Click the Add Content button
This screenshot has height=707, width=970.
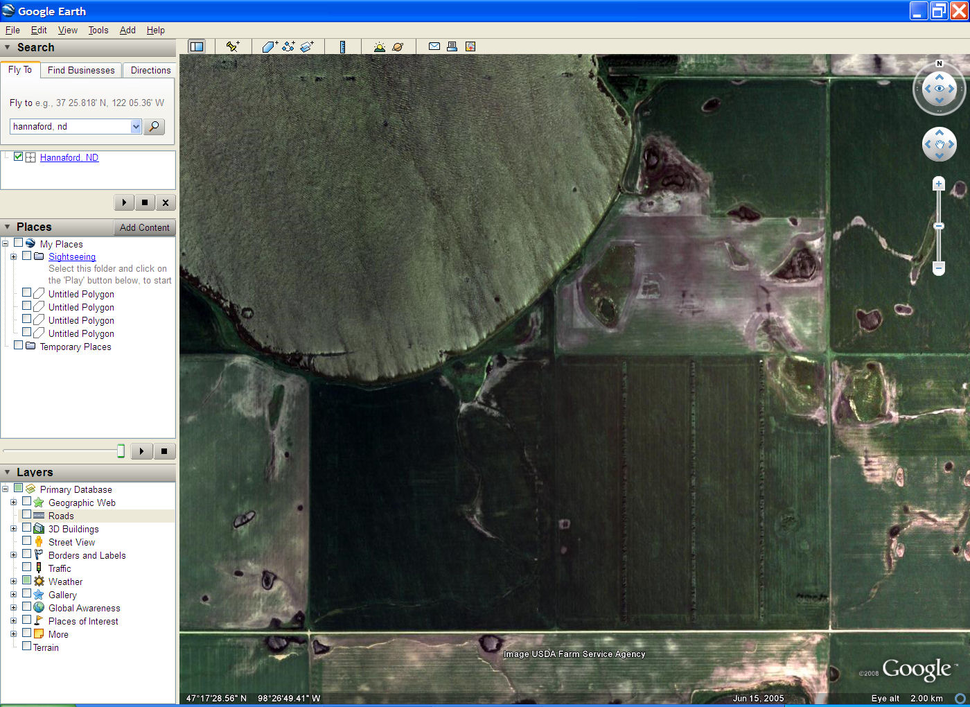click(x=144, y=227)
